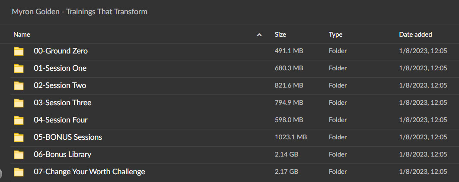Select the 06-Bonus Library row name

tap(62, 154)
